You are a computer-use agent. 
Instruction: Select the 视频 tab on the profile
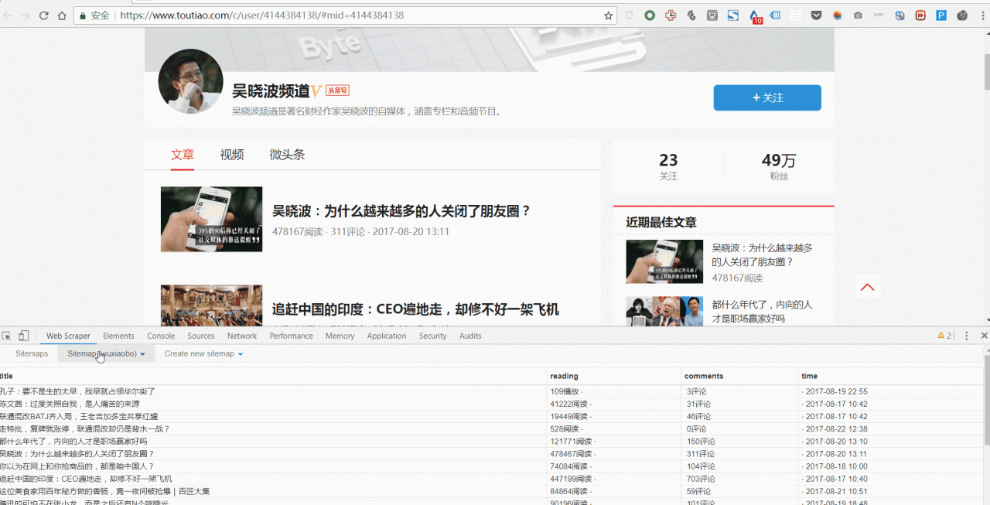point(232,155)
